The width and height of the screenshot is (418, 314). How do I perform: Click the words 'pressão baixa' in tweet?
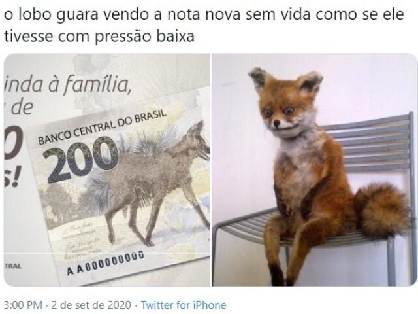[x=144, y=37]
